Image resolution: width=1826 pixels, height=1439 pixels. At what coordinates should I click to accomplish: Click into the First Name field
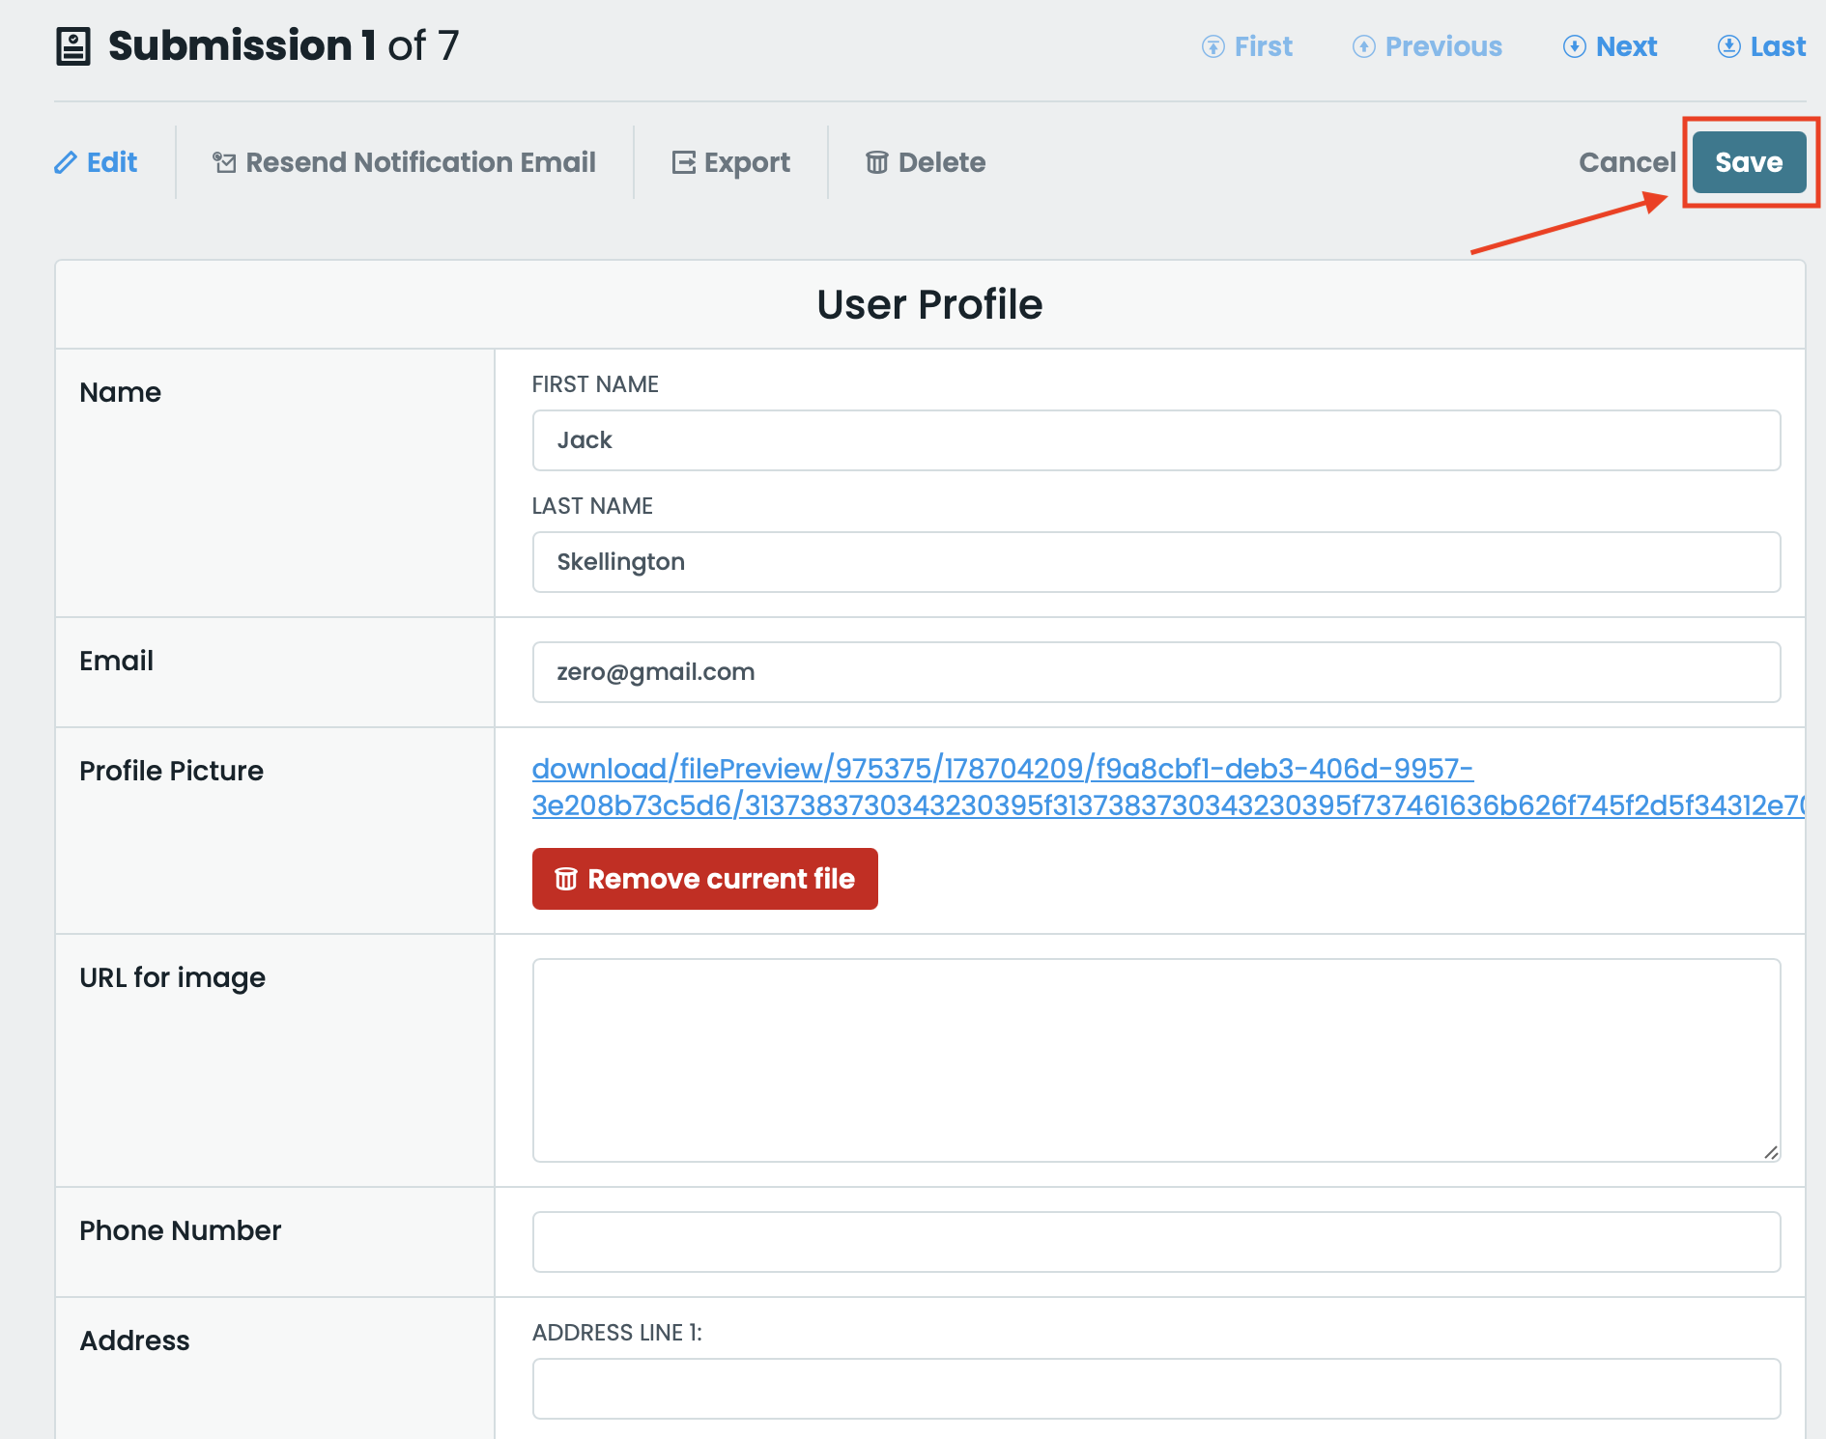tap(1156, 440)
